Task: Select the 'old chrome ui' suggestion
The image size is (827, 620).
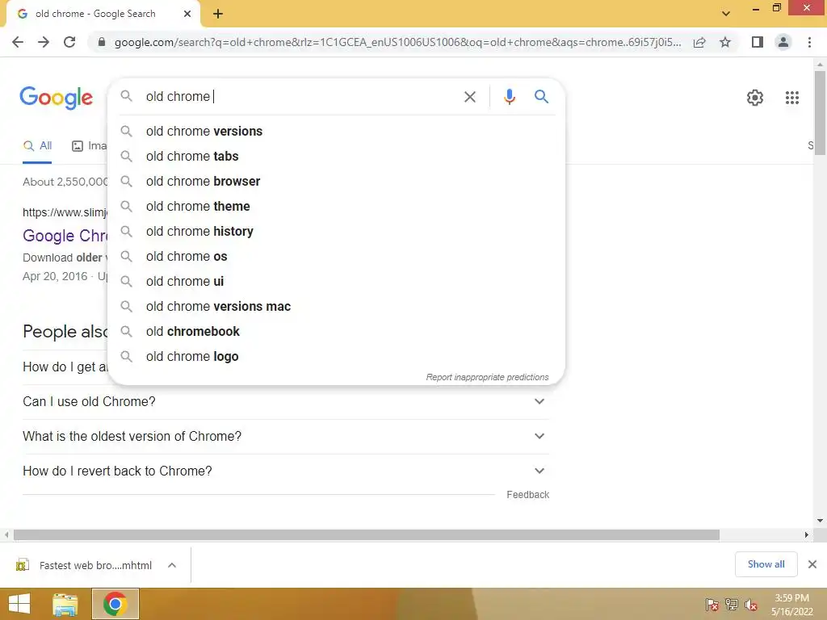Action: point(336,282)
